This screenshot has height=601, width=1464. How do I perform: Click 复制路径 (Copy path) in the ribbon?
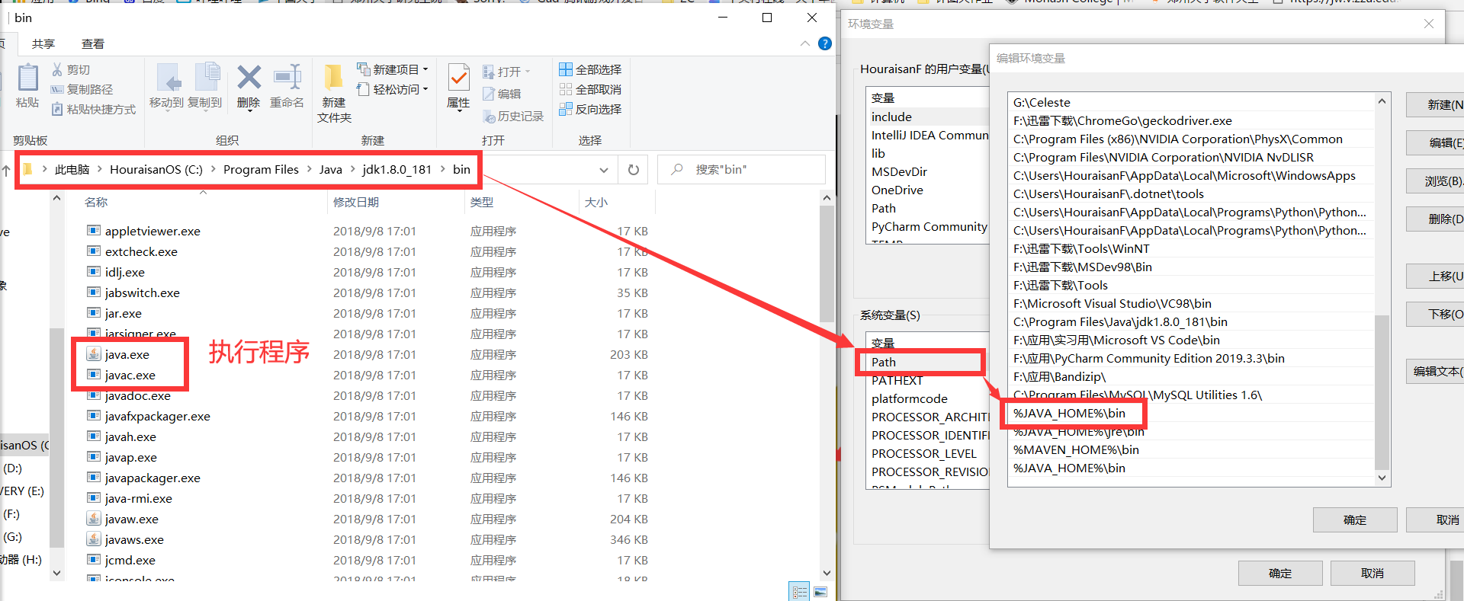click(x=82, y=90)
